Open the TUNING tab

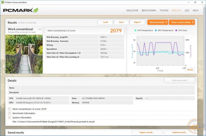coord(164,10)
